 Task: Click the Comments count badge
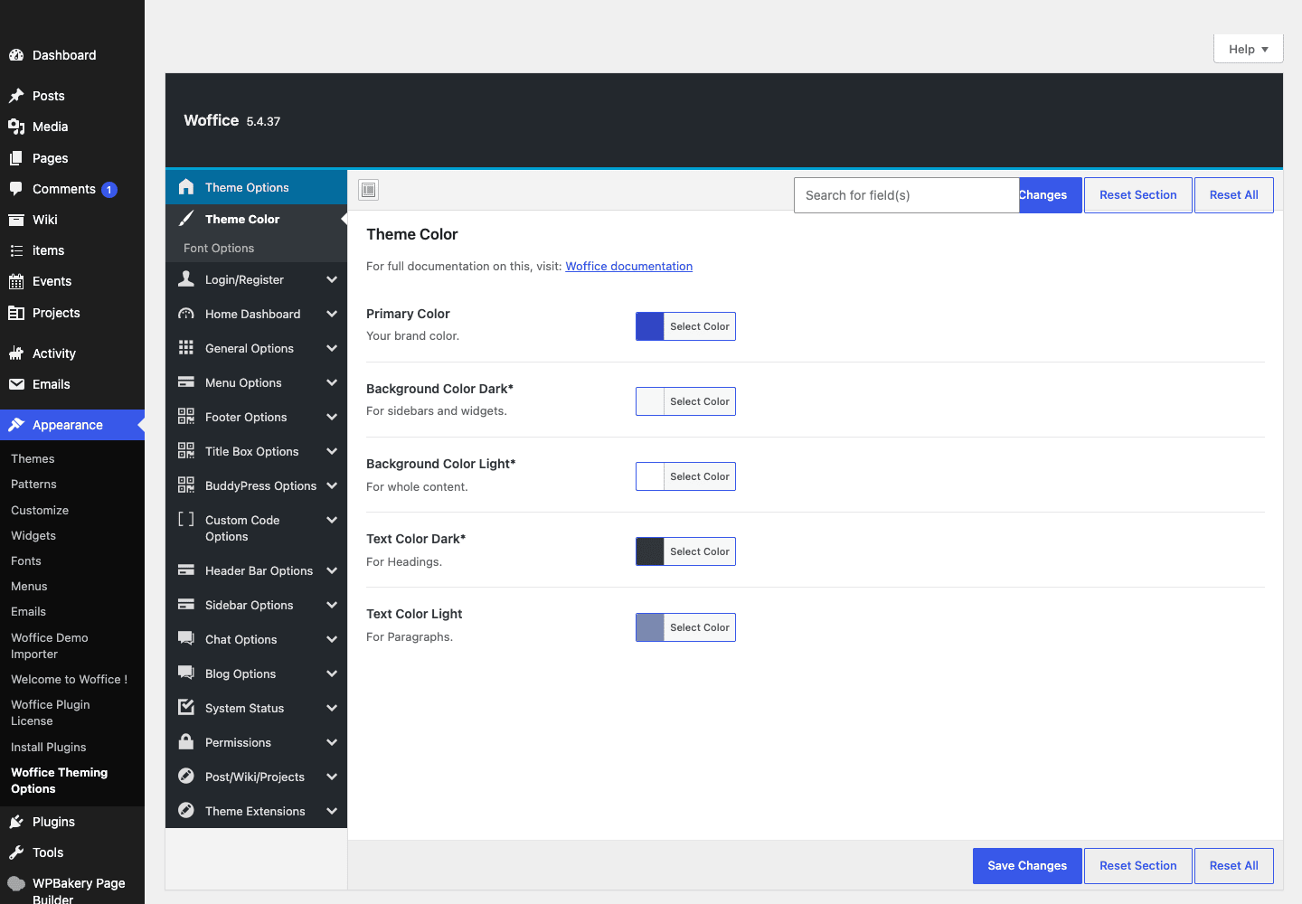pos(109,190)
